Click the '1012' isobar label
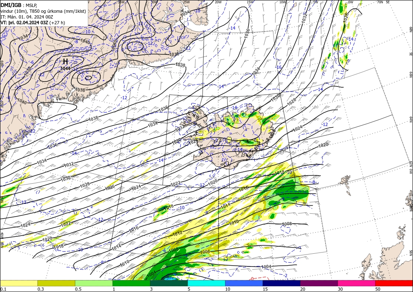 click(x=178, y=233)
